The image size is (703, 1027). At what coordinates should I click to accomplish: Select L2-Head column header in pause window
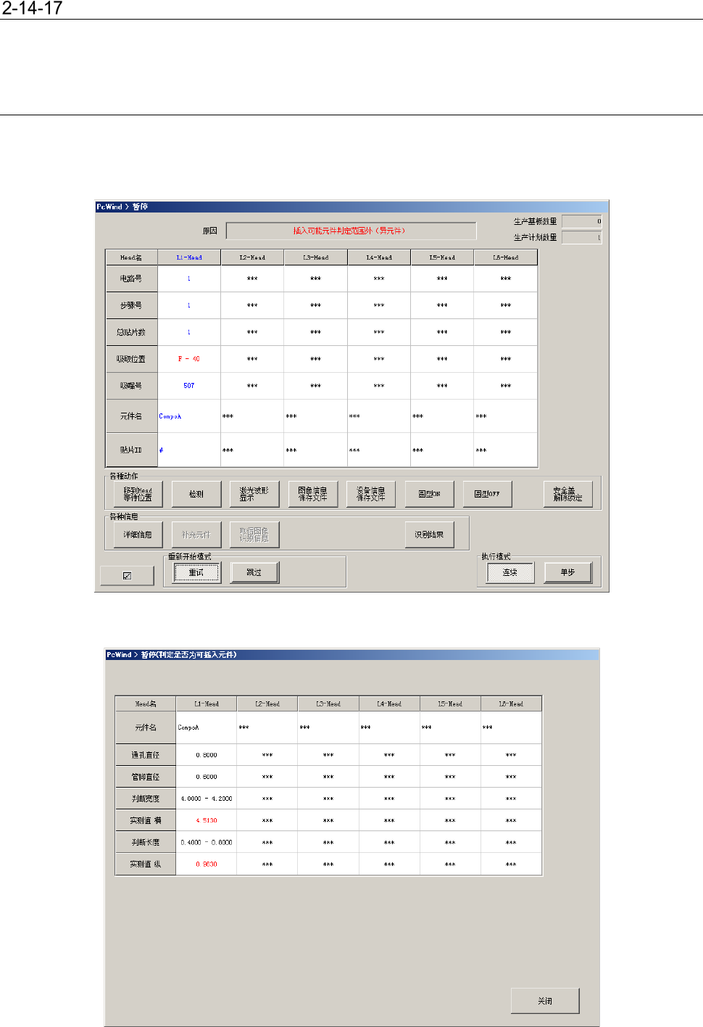pos(252,257)
